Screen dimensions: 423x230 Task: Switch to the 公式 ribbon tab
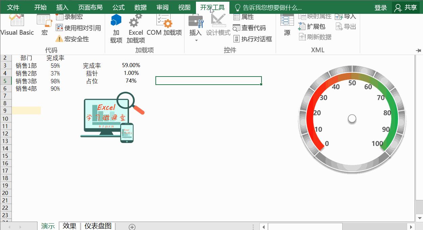tap(118, 7)
